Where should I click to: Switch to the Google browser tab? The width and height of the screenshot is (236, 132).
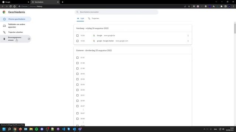pyautogui.click(x=15, y=2)
